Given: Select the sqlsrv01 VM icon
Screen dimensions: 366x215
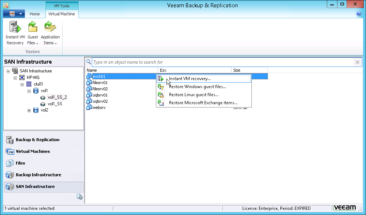Looking at the screenshot, I should click(x=89, y=95).
